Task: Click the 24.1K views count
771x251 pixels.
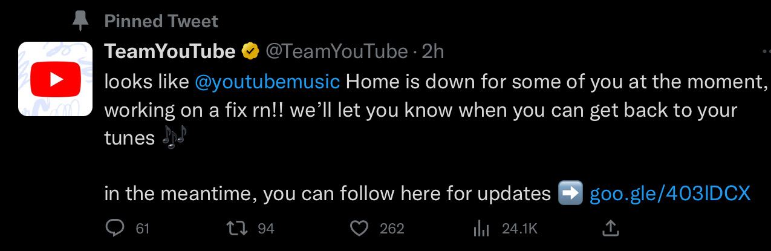Action: tap(519, 229)
